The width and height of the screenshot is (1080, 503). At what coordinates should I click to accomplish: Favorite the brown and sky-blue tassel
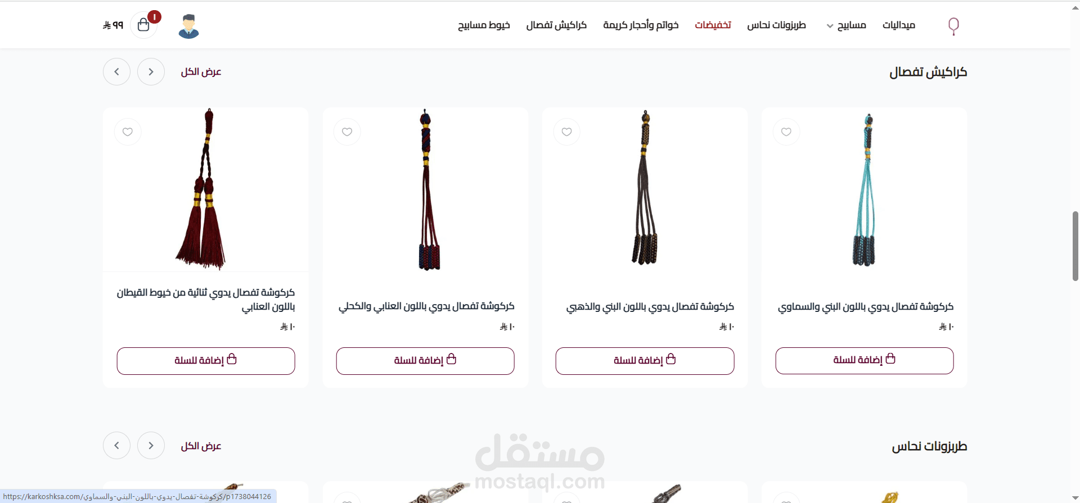click(x=786, y=132)
